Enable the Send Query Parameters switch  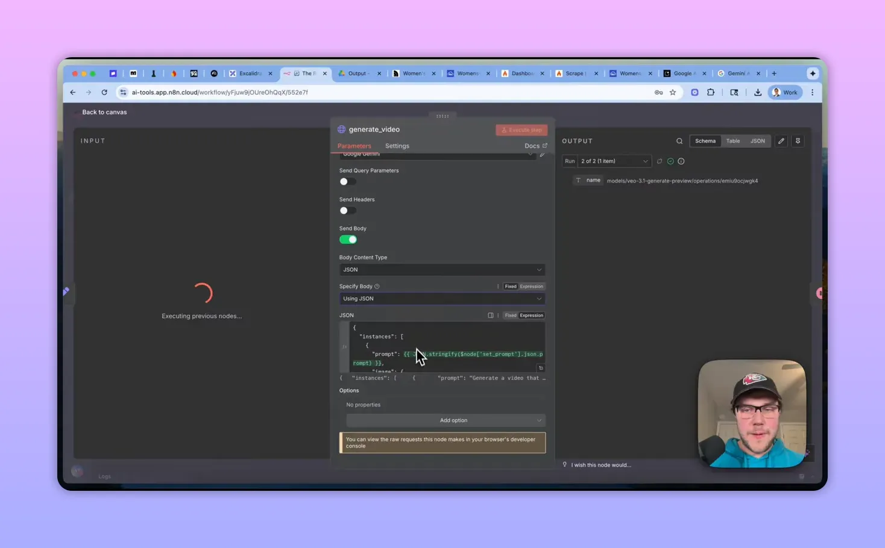pyautogui.click(x=348, y=182)
